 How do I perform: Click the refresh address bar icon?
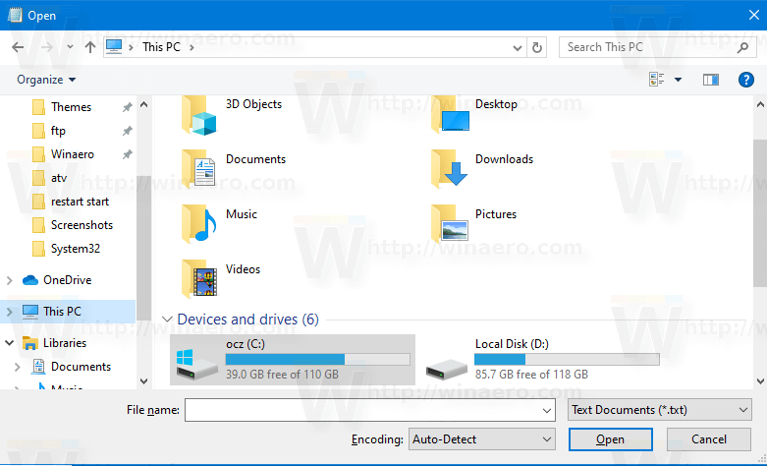coord(536,47)
